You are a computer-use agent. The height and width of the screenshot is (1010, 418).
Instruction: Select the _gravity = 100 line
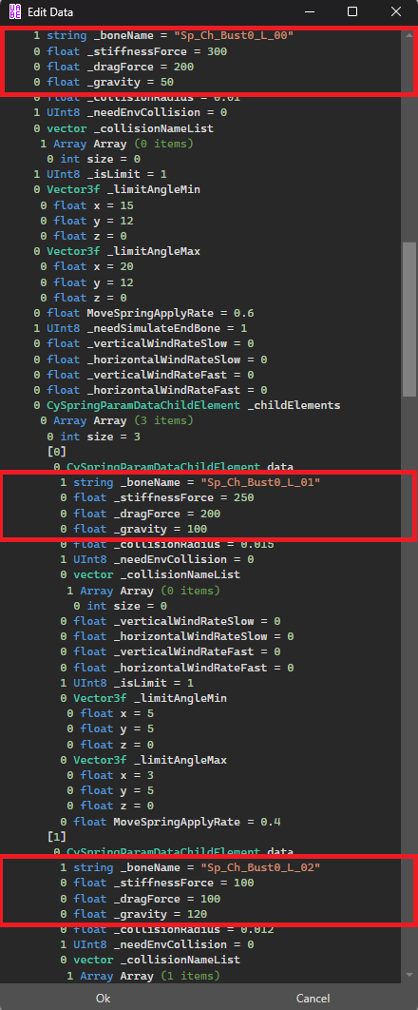tap(133, 529)
